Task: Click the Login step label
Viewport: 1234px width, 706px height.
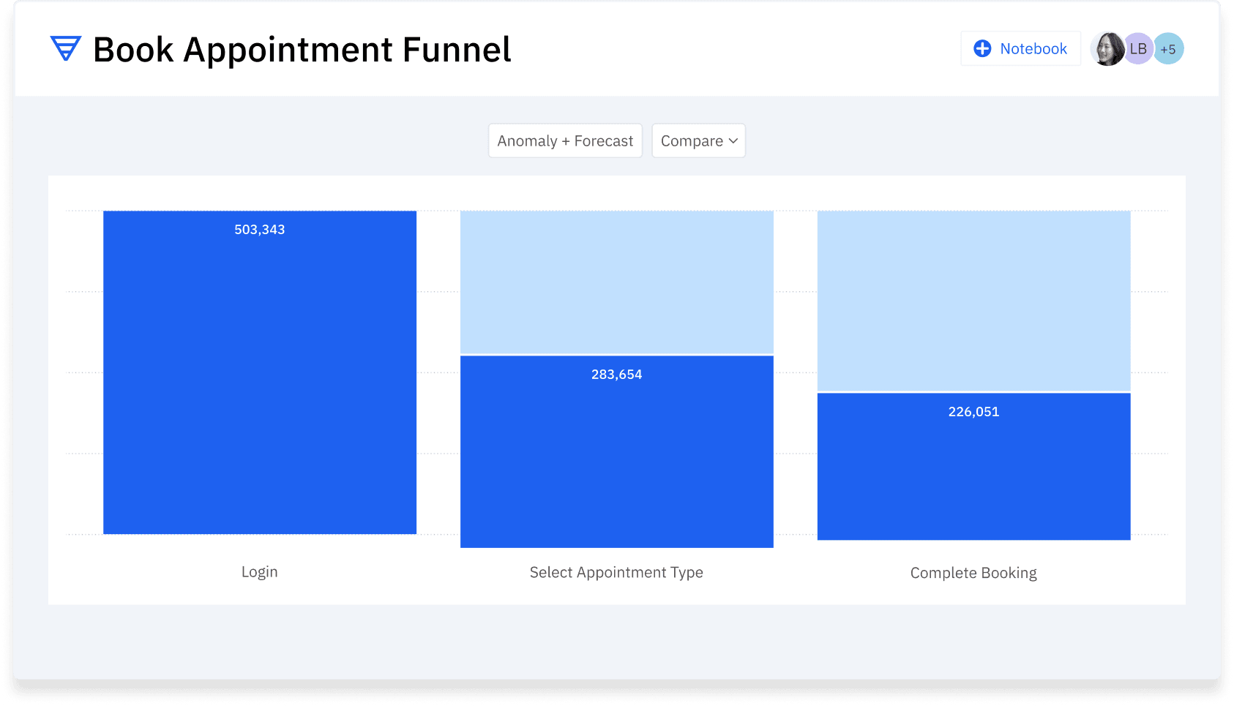Action: click(x=260, y=571)
